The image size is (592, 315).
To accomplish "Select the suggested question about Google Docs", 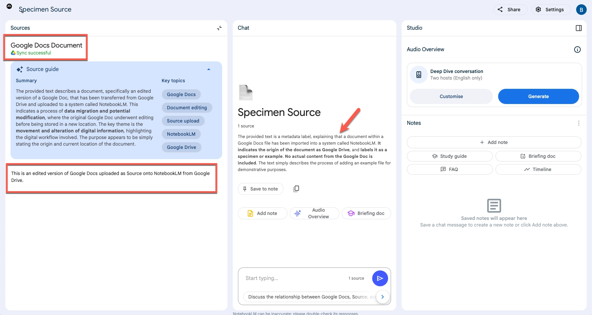I will (x=310, y=297).
